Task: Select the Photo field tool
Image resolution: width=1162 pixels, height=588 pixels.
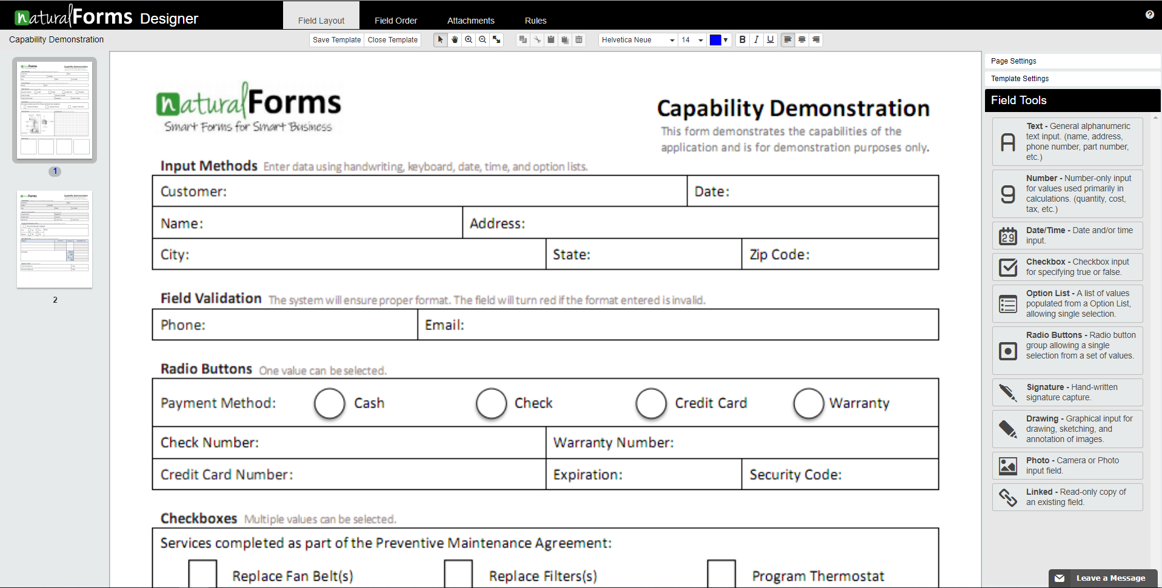Action: click(1067, 466)
